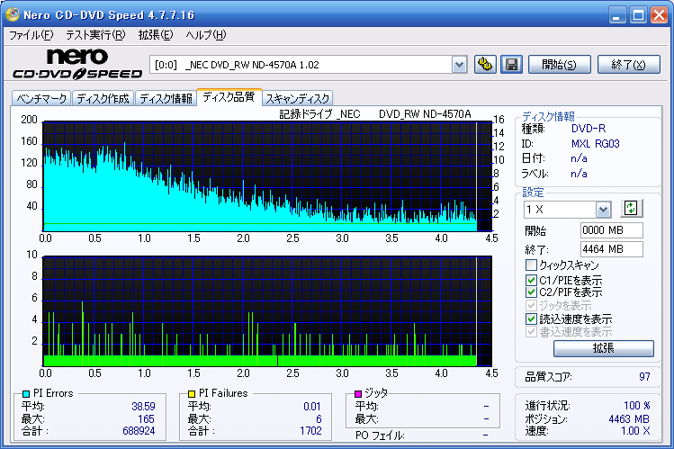Open the ヘルプ(H) menu

(x=205, y=35)
